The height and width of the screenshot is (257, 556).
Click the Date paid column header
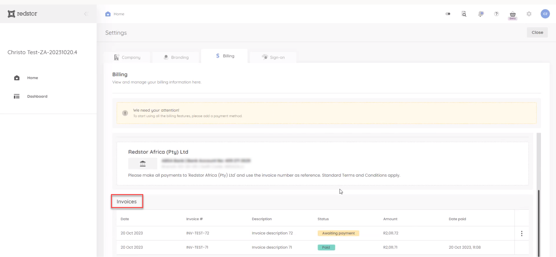coord(457,219)
